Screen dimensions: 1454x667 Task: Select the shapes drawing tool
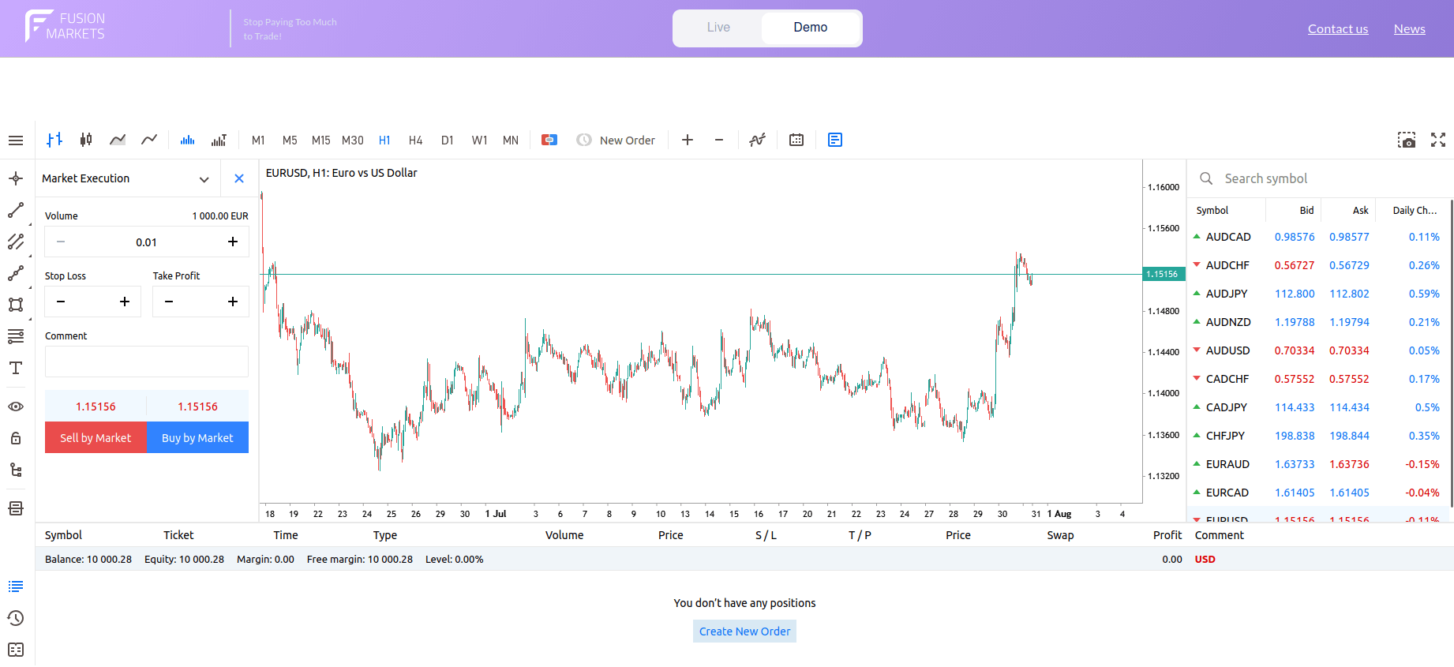(x=16, y=305)
